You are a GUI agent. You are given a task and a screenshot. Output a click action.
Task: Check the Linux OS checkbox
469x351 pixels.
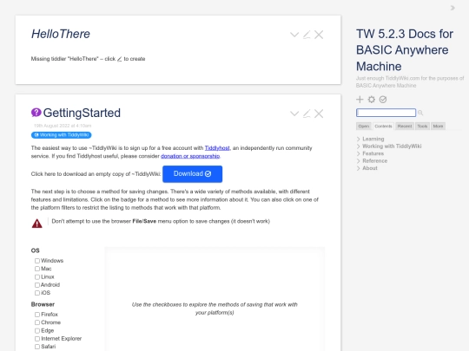pyautogui.click(x=37, y=277)
